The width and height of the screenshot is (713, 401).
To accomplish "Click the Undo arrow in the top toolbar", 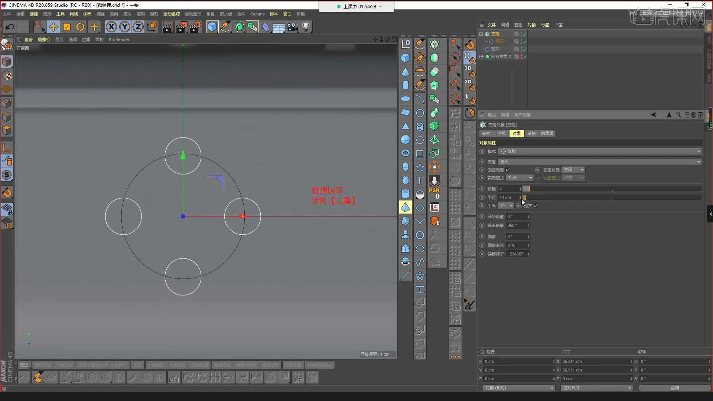I will [x=10, y=27].
